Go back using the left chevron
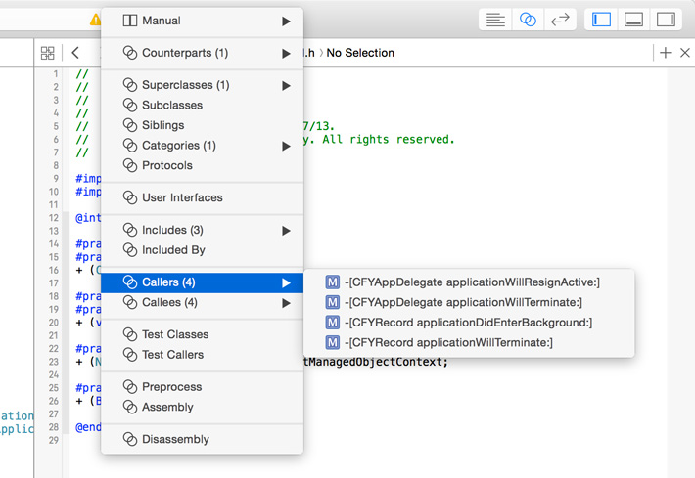The image size is (695, 478). [x=76, y=53]
